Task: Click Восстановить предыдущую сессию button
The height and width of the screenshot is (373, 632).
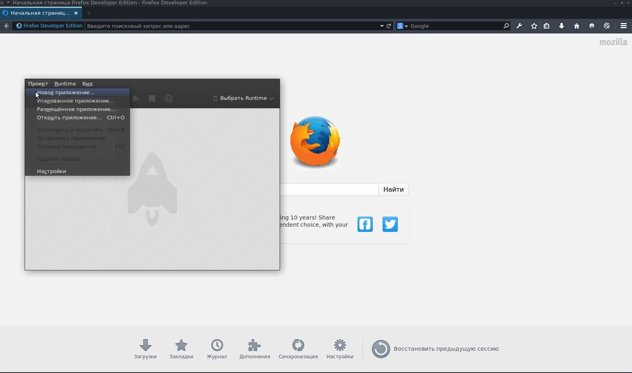Action: point(435,349)
